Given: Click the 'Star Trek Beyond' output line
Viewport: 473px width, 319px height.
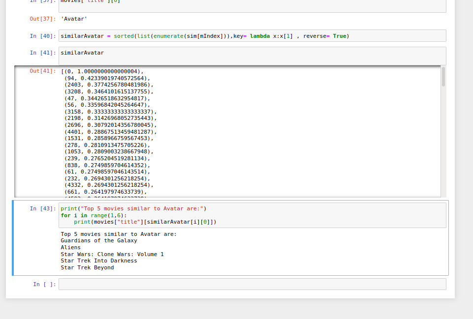Looking at the screenshot, I should (x=87, y=267).
